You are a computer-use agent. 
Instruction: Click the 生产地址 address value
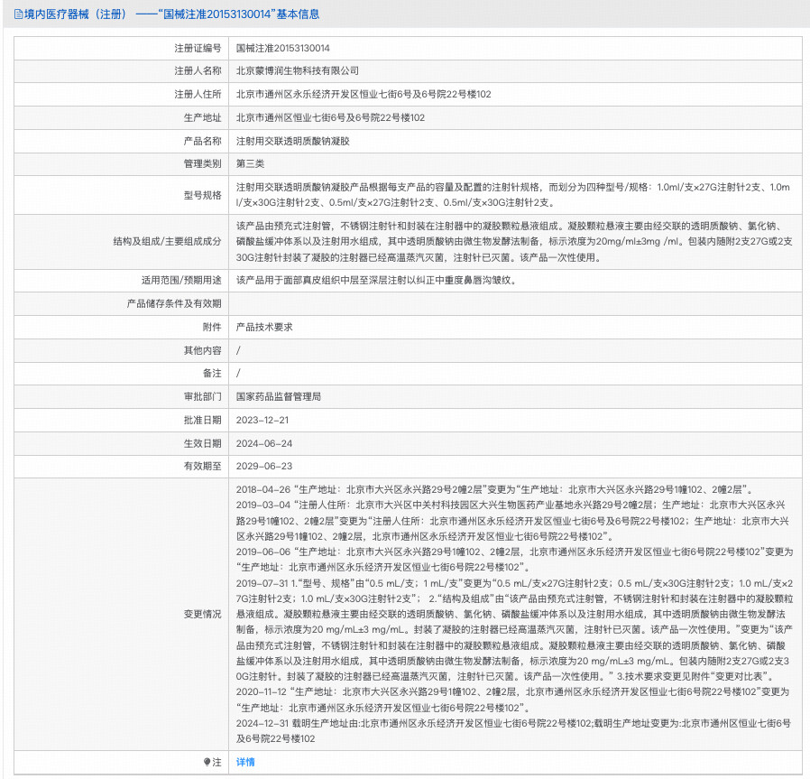(x=330, y=117)
